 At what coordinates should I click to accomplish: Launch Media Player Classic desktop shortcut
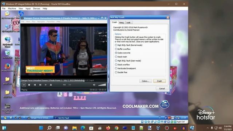pyautogui.click(x=7, y=108)
